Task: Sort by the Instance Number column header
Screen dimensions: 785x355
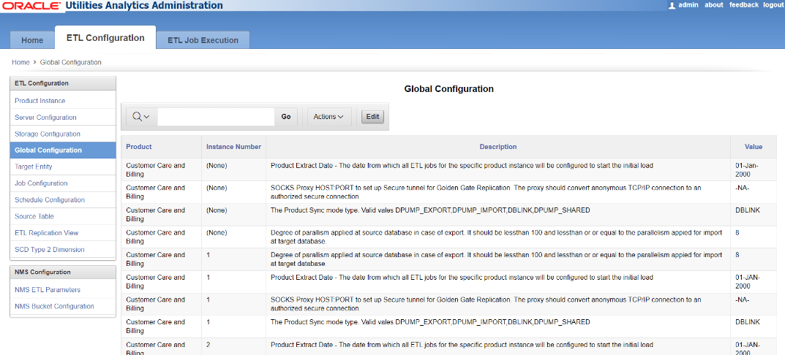Action: 233,147
